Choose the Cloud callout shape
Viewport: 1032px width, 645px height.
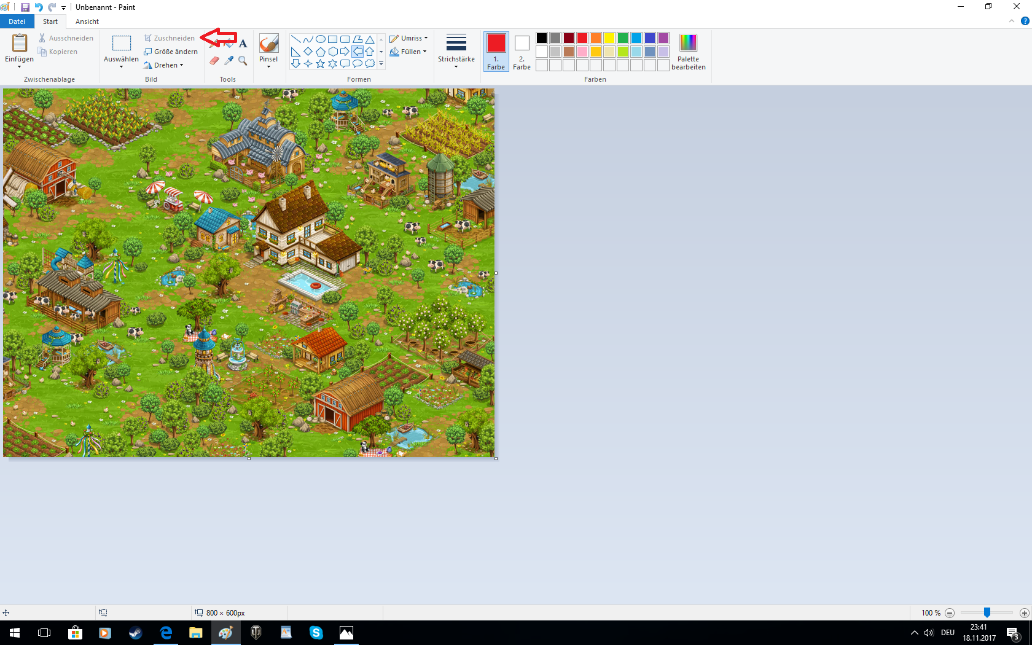click(x=370, y=64)
